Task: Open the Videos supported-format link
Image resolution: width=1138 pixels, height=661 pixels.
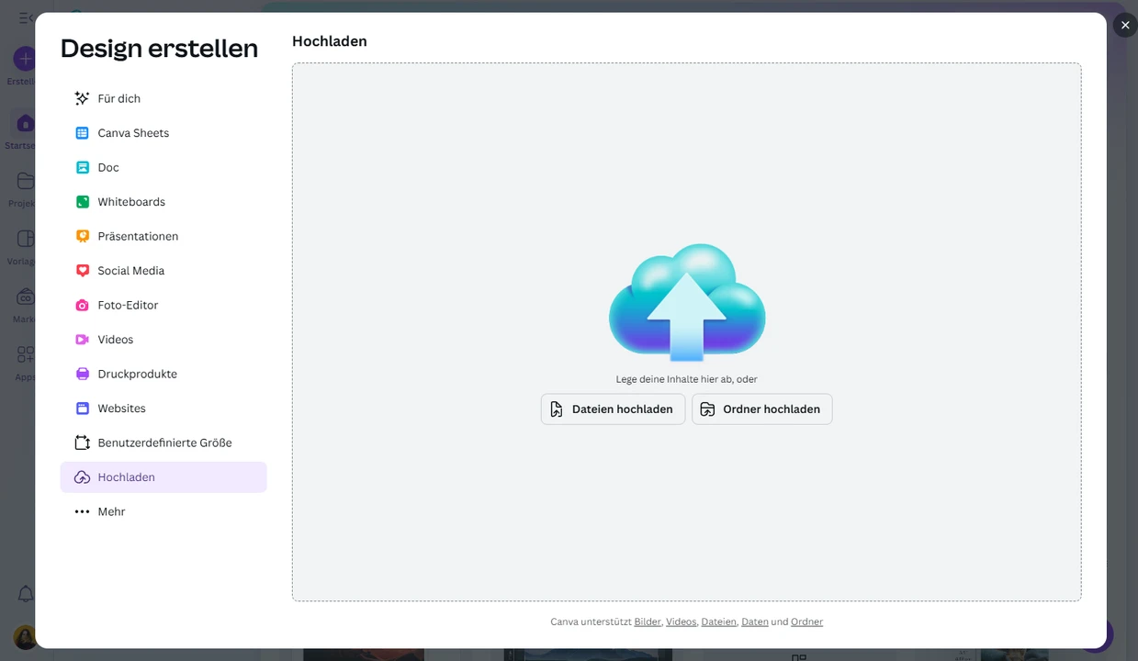Action: 681,622
